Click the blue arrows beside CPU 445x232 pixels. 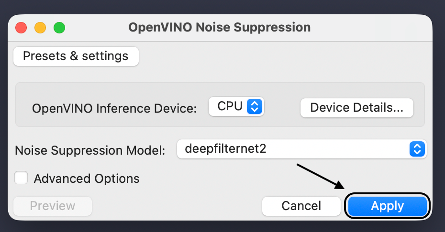click(255, 106)
